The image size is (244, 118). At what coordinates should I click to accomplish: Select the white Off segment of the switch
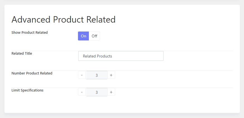94,36
